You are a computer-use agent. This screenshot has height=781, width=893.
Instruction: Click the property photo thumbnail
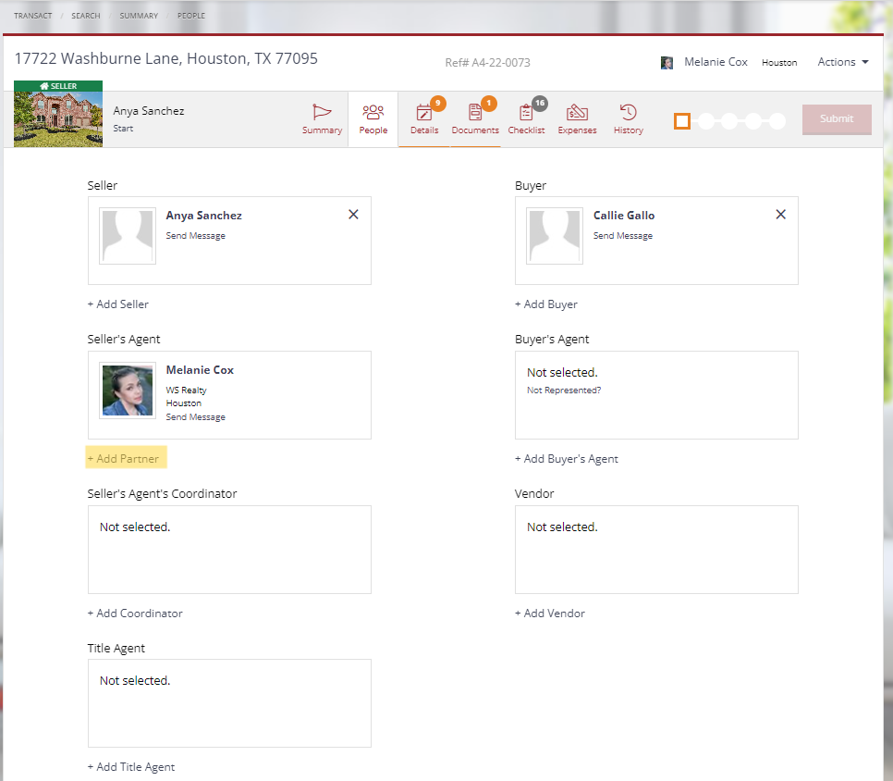click(57, 118)
